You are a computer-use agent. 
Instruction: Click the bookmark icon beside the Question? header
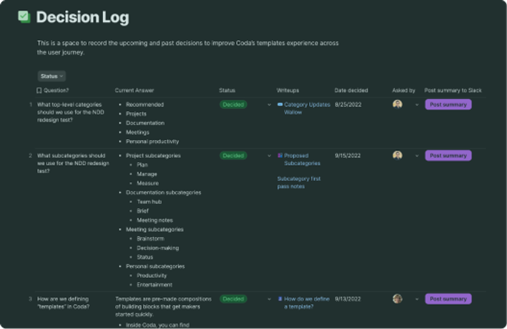[x=39, y=90]
